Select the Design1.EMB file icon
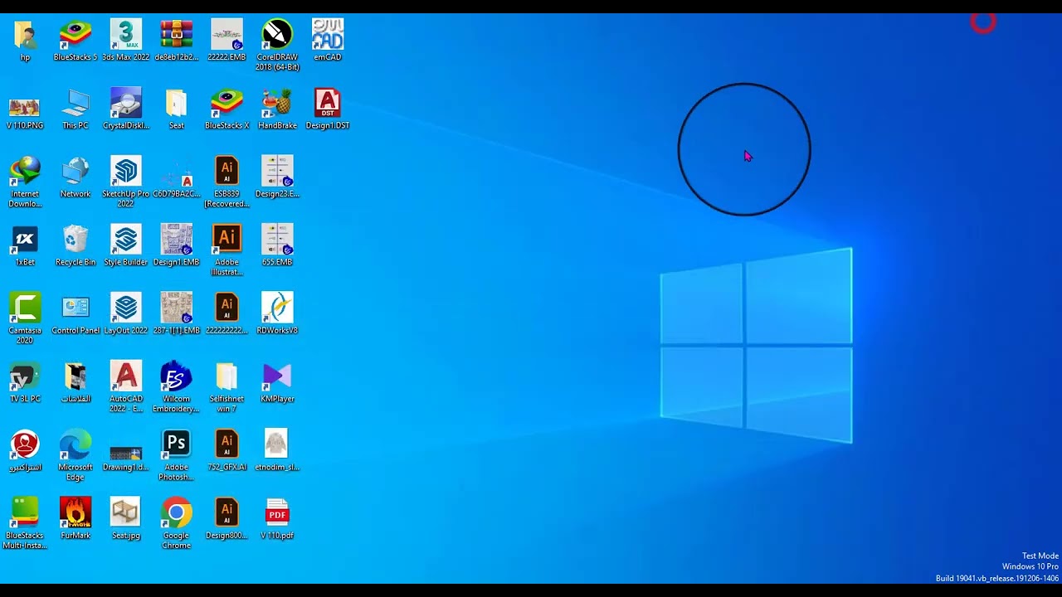The image size is (1062, 597). click(x=177, y=240)
